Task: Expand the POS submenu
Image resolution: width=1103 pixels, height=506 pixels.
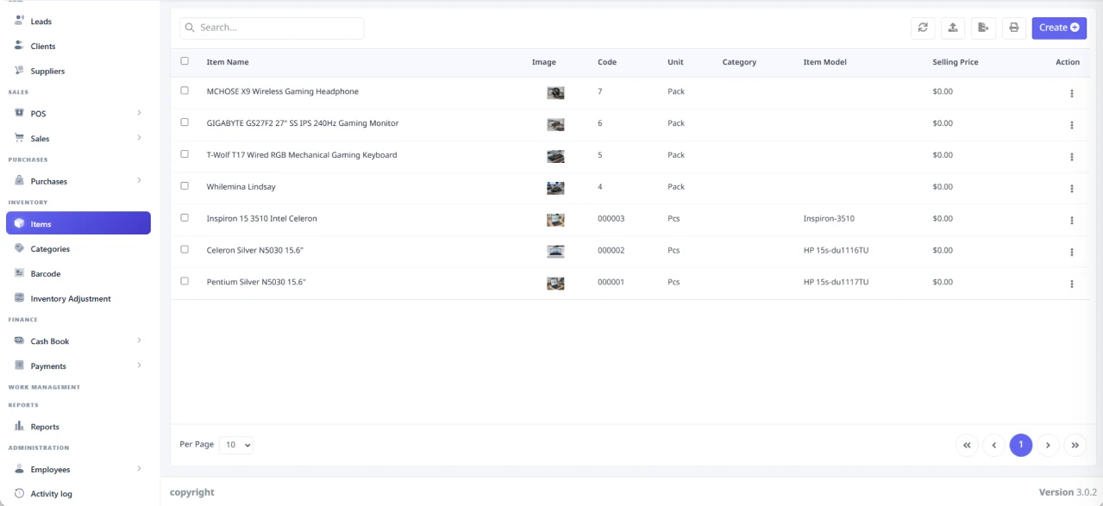Action: tap(139, 113)
